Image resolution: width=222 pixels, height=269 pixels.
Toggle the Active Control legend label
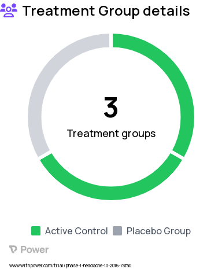click(x=76, y=231)
